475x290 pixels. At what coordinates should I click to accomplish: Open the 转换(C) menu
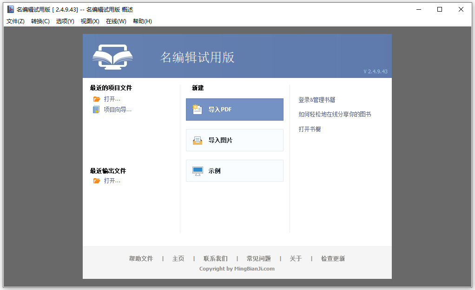[x=40, y=21]
